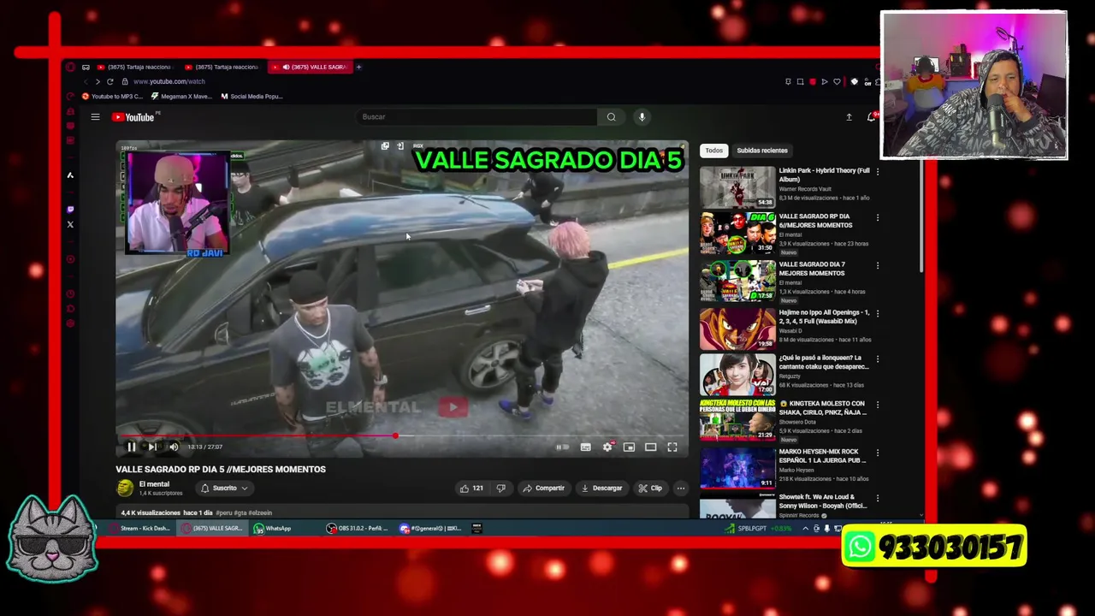Open the create upload icon in YouTube header

click(849, 117)
